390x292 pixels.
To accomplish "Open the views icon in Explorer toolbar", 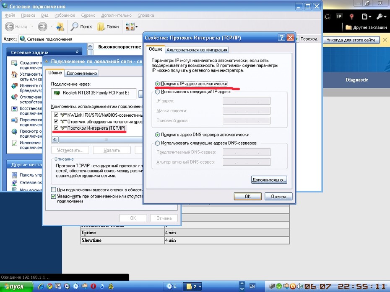I will click(130, 26).
